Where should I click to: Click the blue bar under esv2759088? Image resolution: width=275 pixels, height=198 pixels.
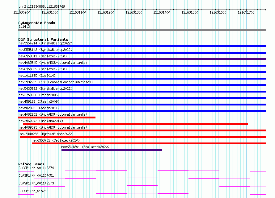pyautogui.click(x=142, y=98)
